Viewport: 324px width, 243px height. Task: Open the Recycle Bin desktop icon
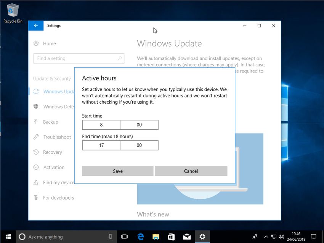coord(13,13)
